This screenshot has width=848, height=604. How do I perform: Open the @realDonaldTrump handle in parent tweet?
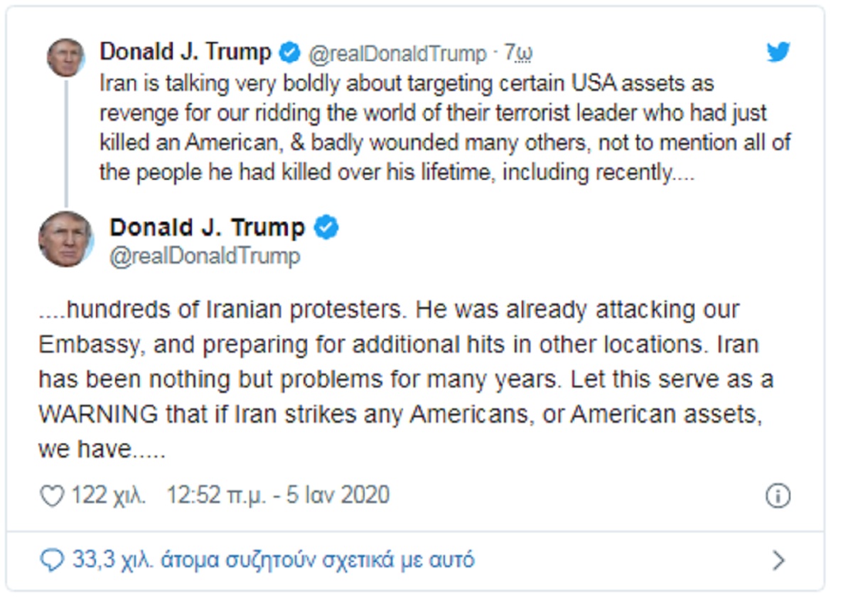[397, 53]
